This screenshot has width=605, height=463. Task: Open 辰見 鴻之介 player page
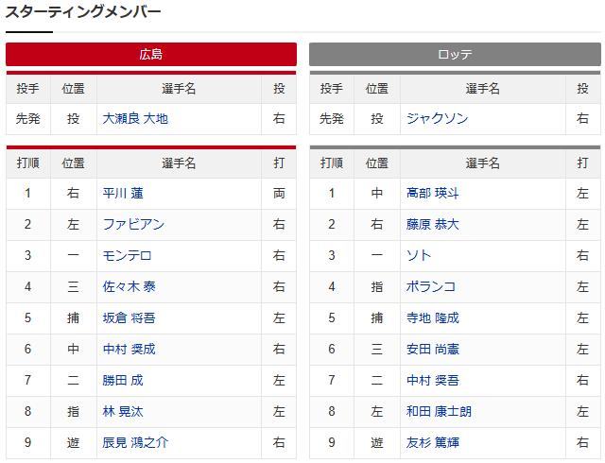tap(135, 442)
